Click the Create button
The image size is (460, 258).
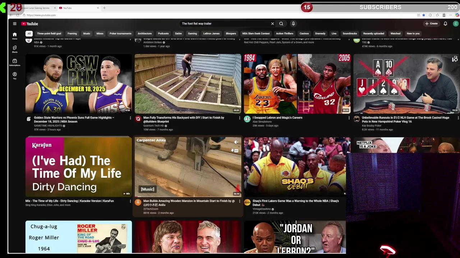pyautogui.click(x=431, y=24)
